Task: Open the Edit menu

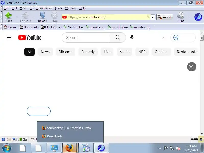Action: [x=15, y=8]
